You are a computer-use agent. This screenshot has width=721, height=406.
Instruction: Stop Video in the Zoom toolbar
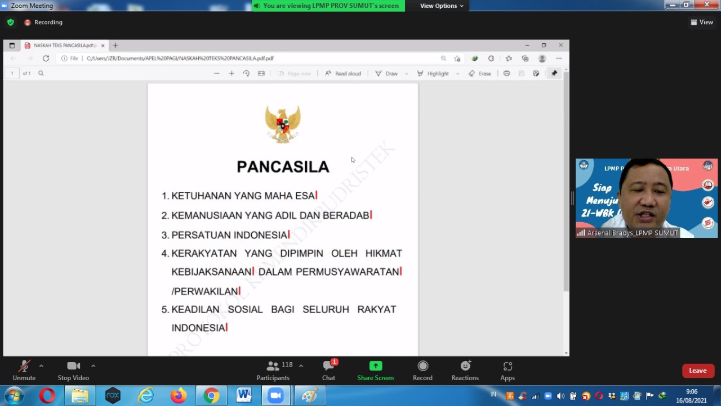point(73,371)
